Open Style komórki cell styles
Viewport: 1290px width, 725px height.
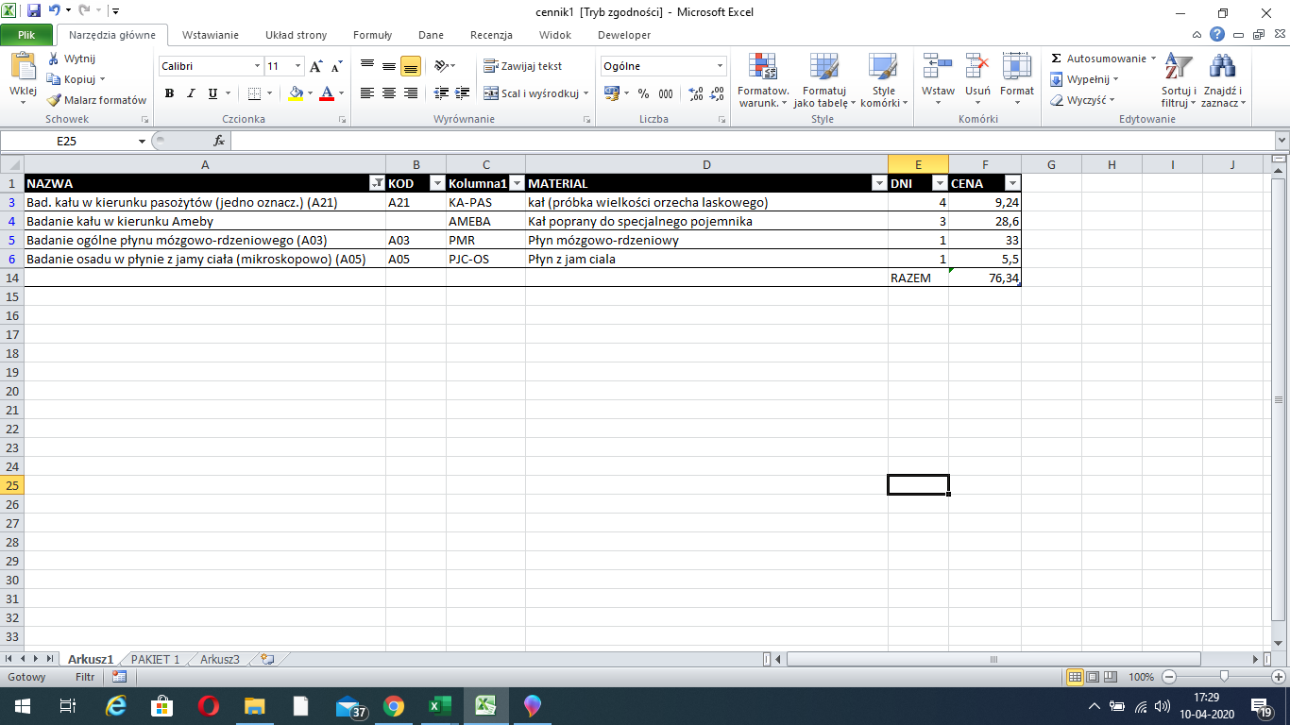click(884, 80)
